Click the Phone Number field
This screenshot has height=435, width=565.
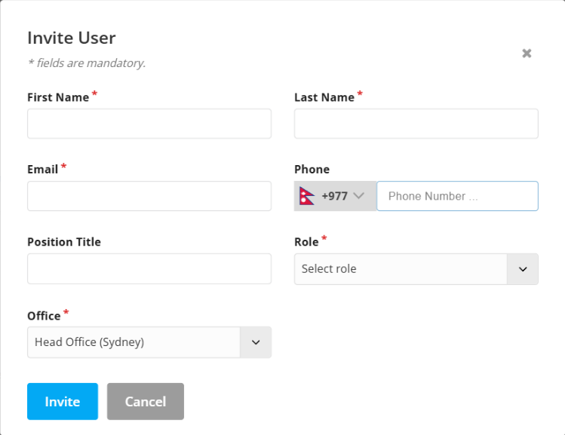coord(457,196)
